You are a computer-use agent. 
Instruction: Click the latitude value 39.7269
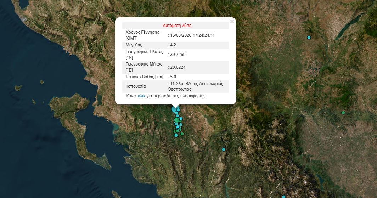178,55
